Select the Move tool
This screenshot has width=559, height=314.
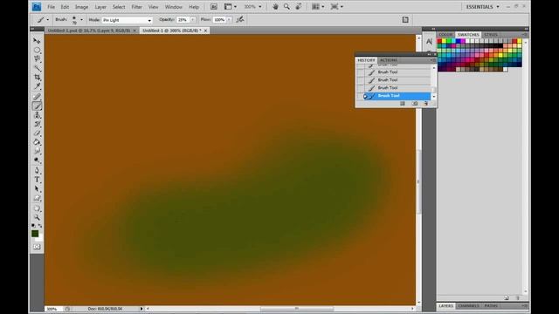click(x=37, y=41)
